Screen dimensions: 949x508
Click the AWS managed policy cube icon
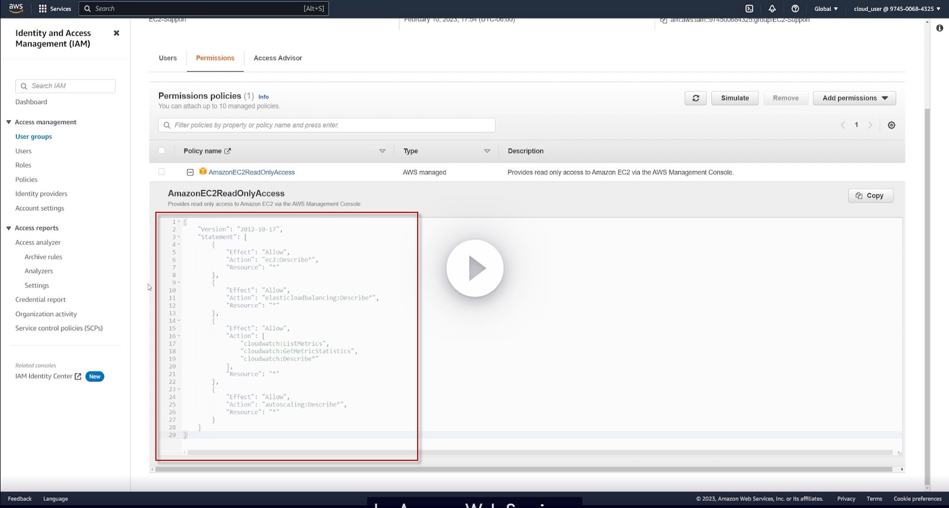203,172
